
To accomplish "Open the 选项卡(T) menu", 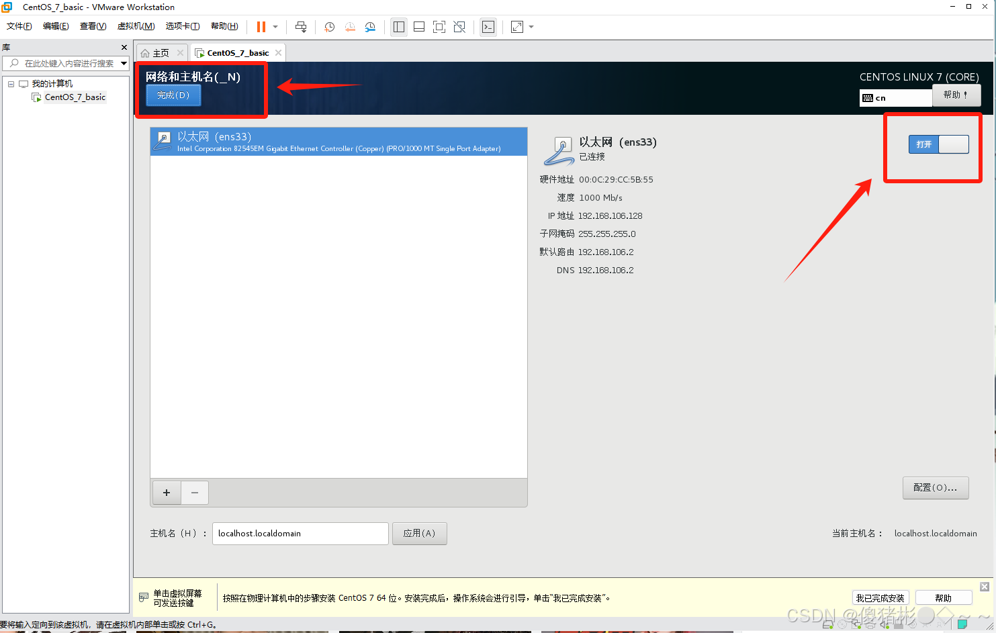I will coord(183,26).
